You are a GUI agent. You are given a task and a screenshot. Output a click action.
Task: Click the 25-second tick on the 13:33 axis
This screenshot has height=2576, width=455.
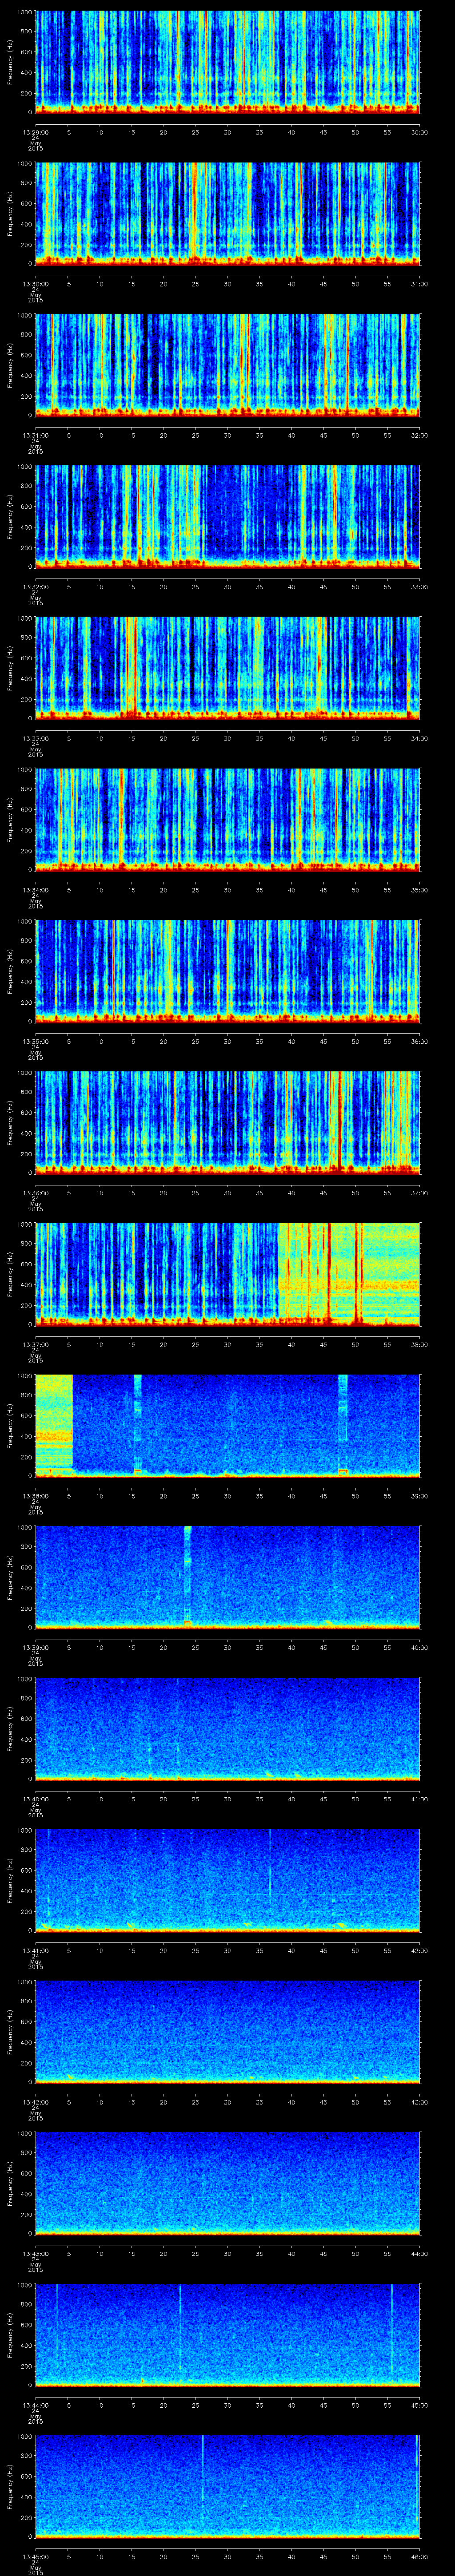pos(196,738)
